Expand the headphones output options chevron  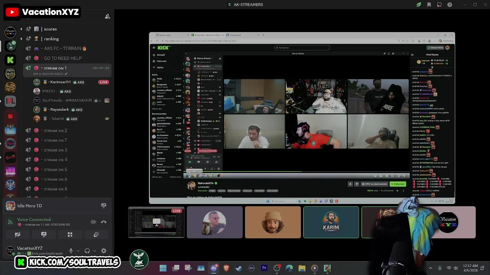95,251
